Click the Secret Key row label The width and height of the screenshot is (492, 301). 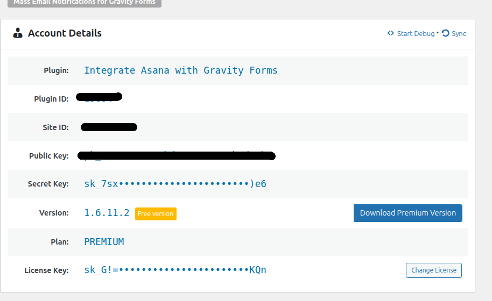pyautogui.click(x=48, y=184)
